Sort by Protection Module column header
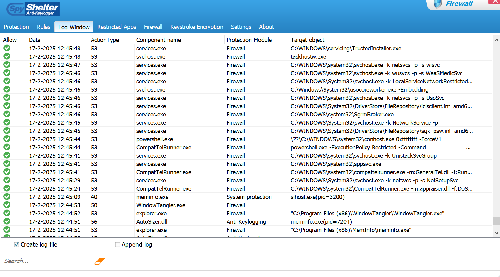 (x=257, y=40)
